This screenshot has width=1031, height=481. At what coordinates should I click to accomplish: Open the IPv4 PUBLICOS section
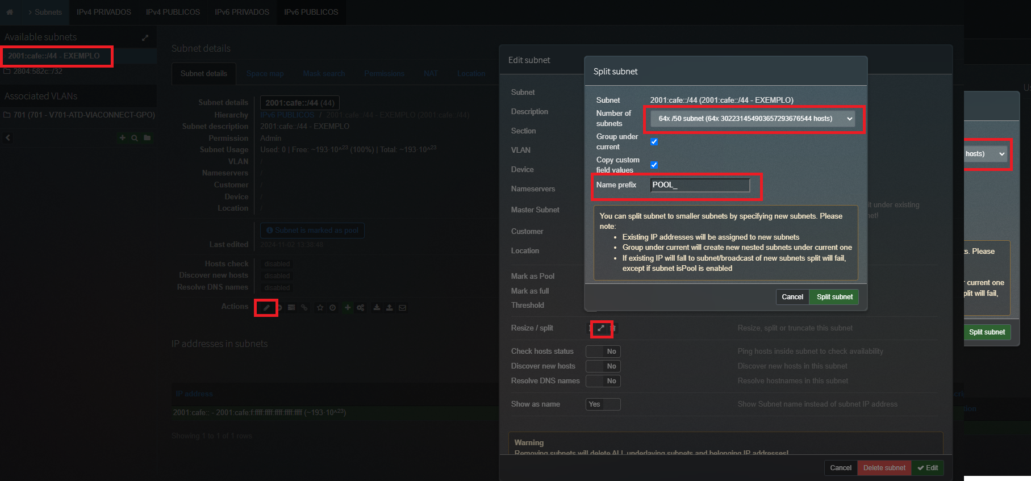pyautogui.click(x=173, y=12)
